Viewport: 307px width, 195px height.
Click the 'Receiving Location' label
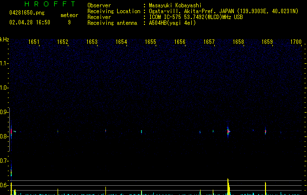(114, 11)
